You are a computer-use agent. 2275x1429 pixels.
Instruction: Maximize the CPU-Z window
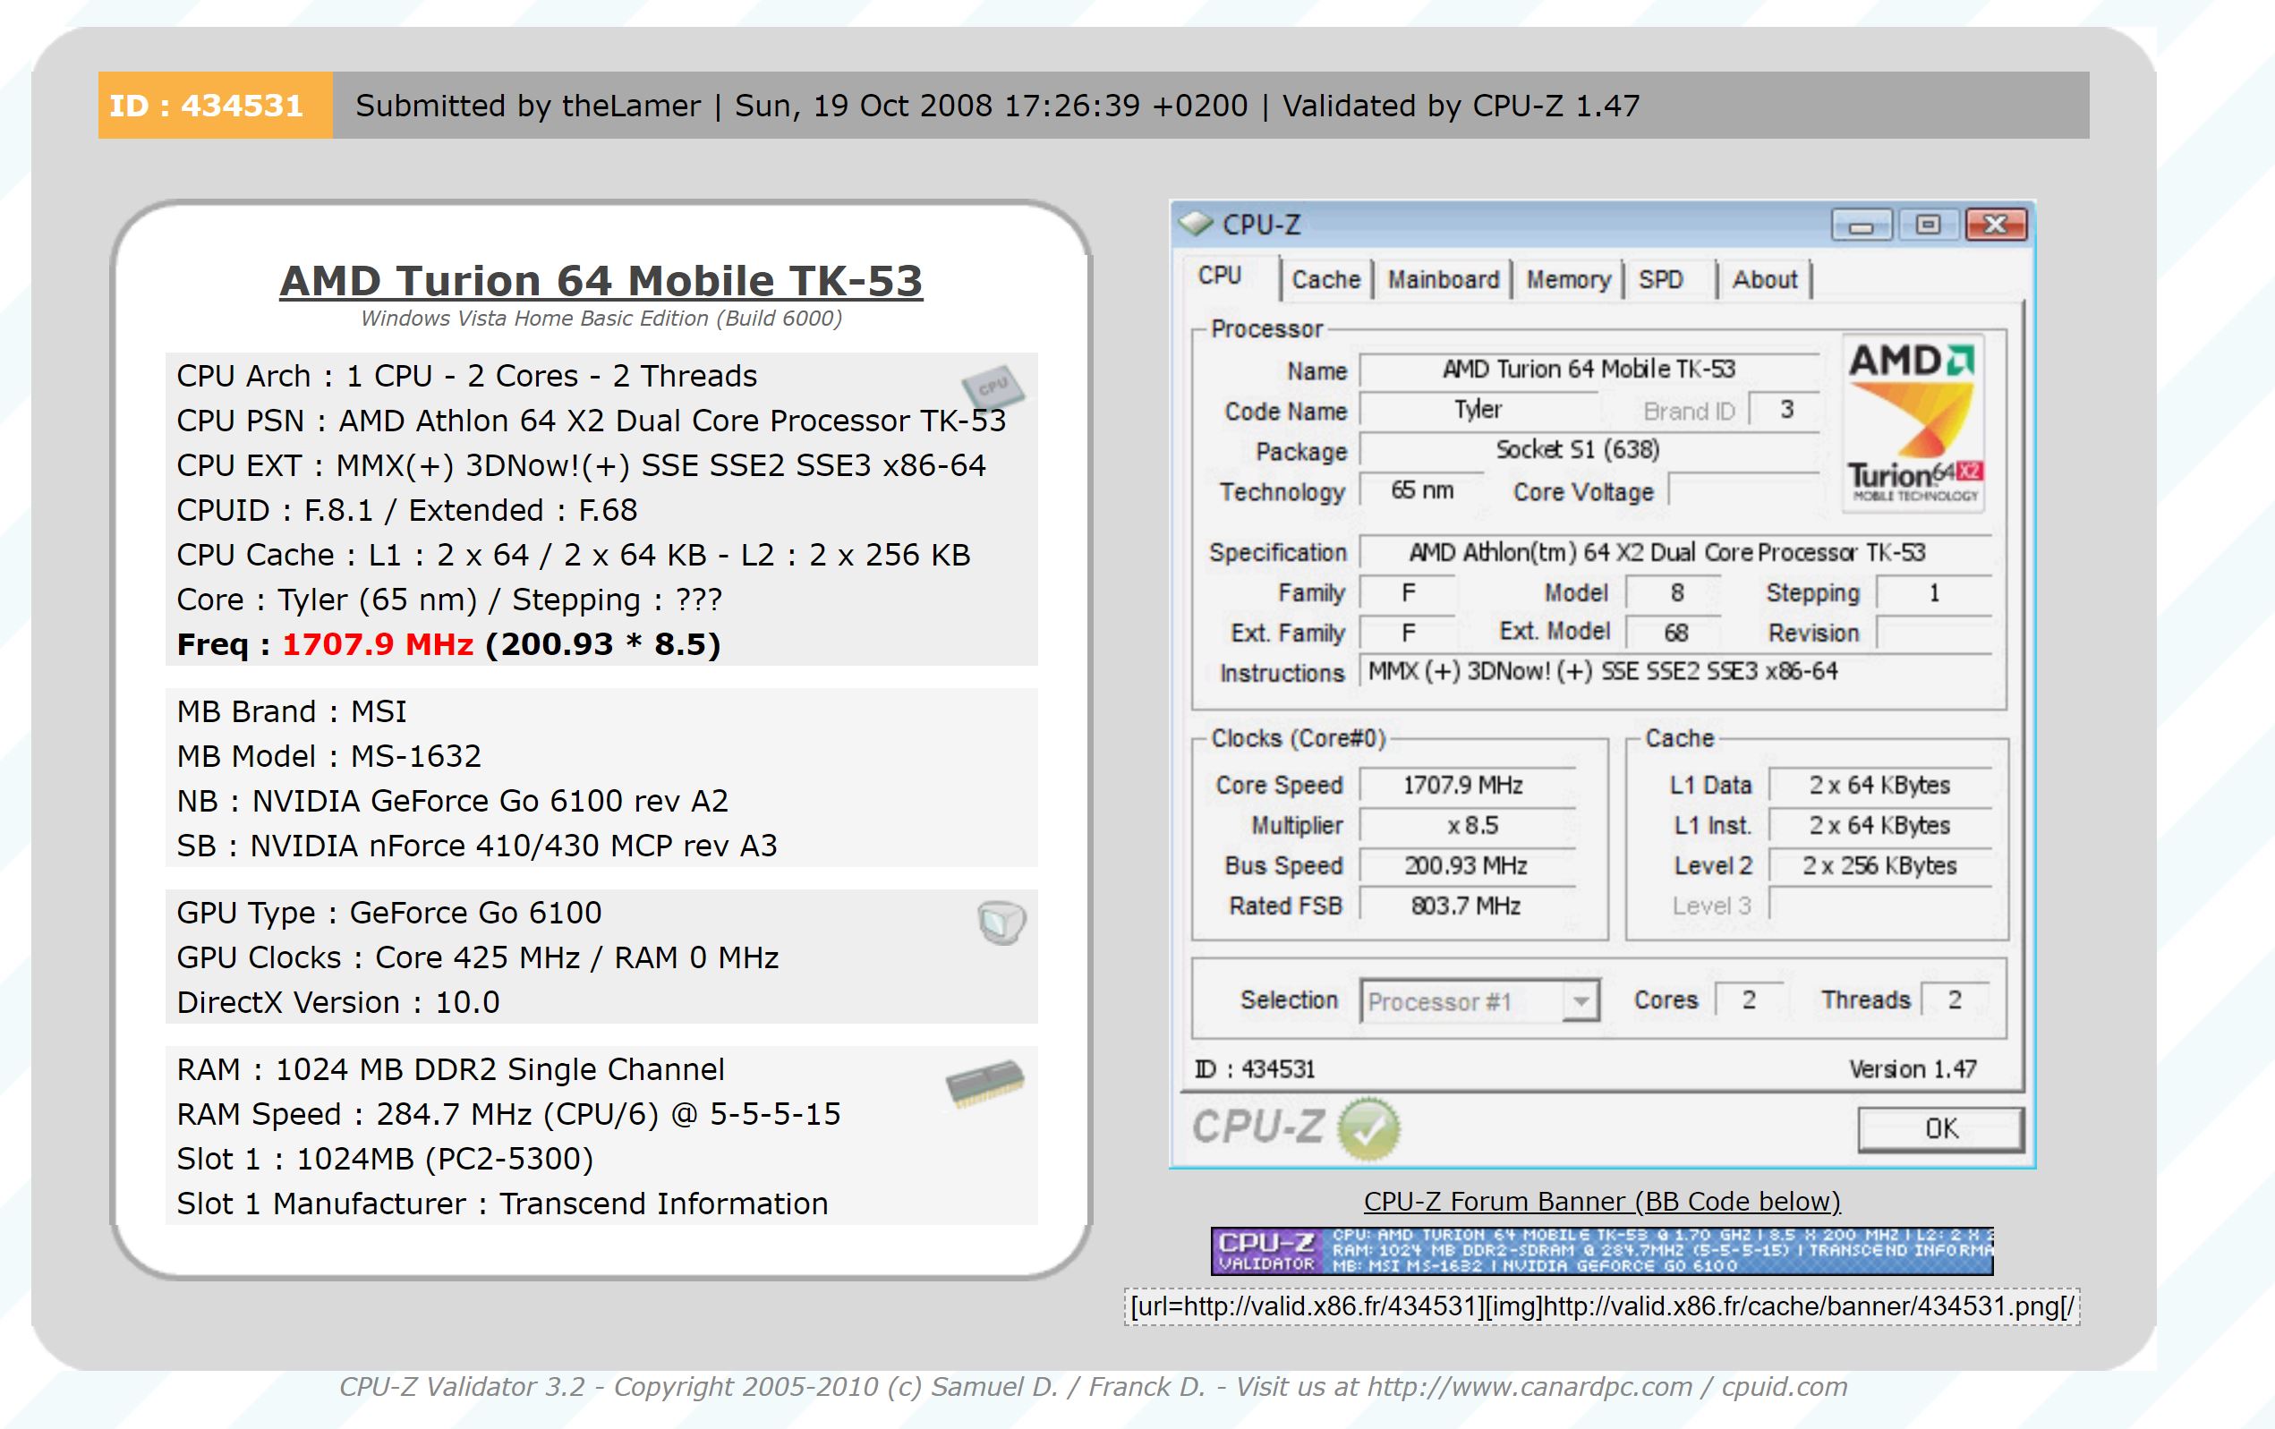coord(1928,225)
